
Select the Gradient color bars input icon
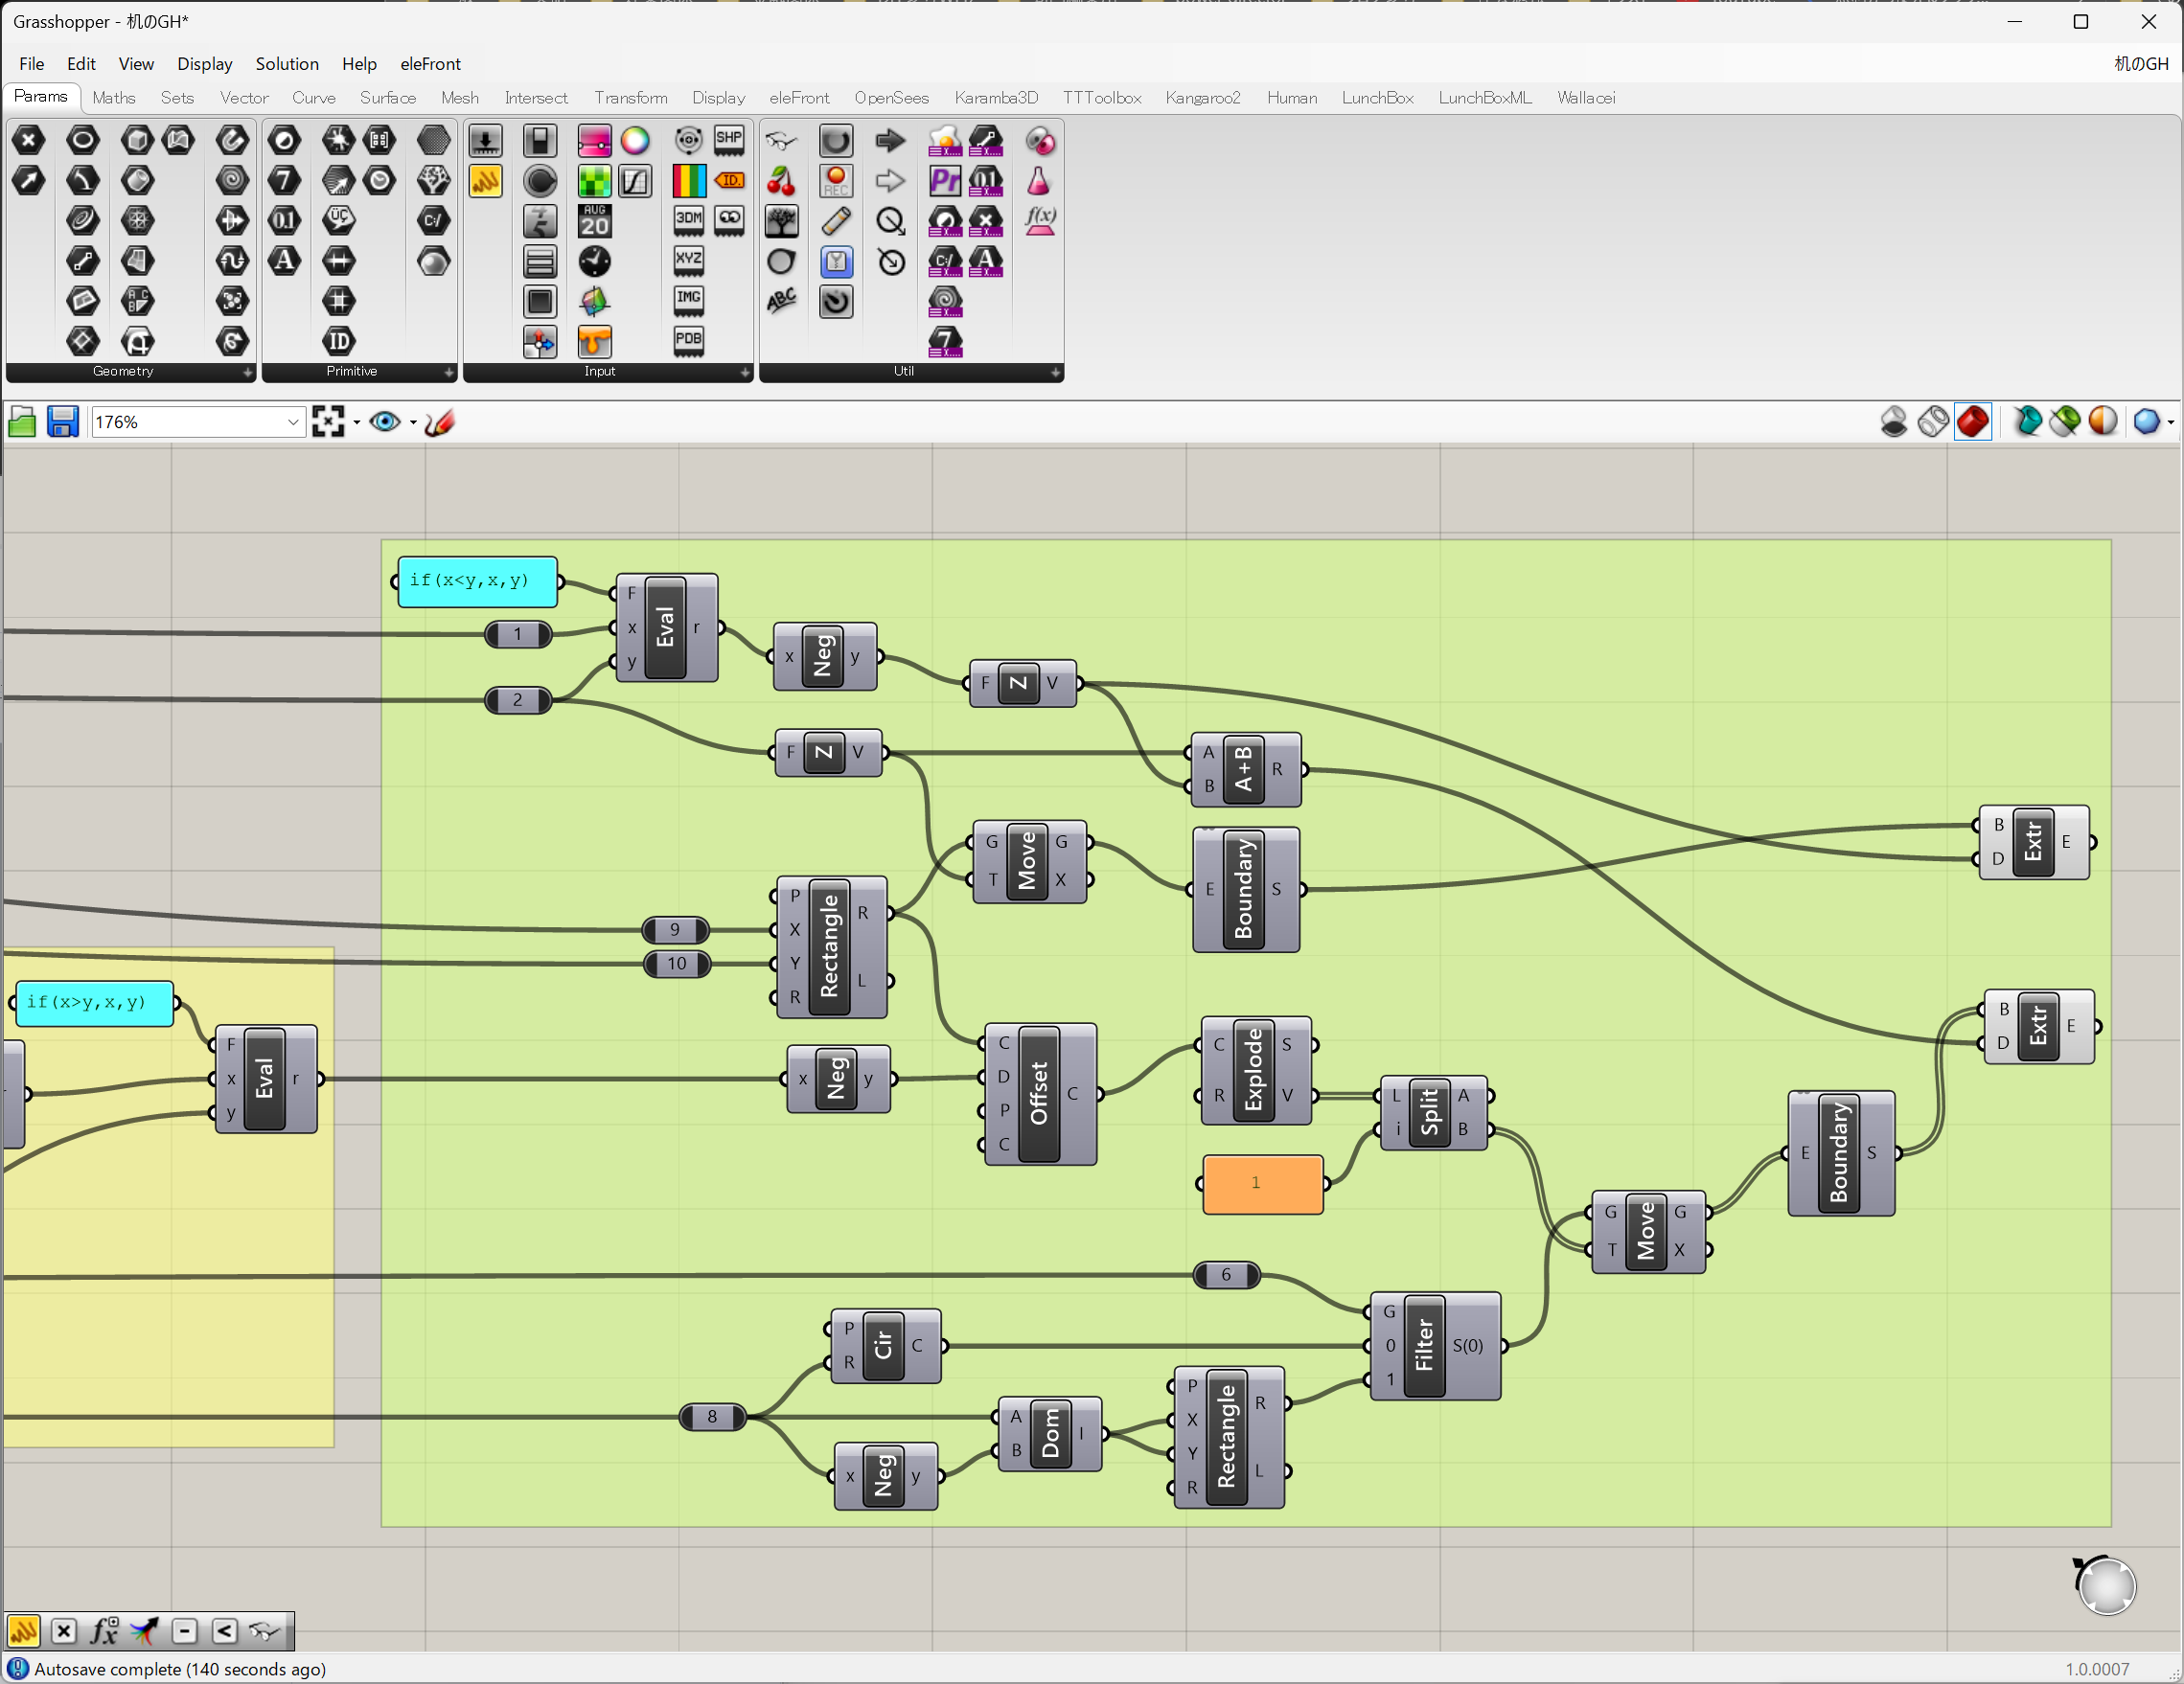tap(689, 181)
